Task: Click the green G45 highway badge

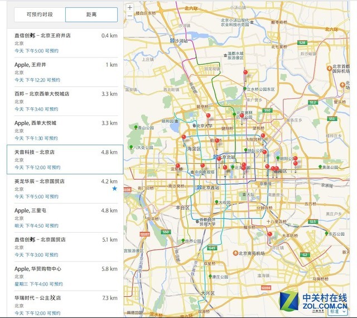Action: click(211, 248)
